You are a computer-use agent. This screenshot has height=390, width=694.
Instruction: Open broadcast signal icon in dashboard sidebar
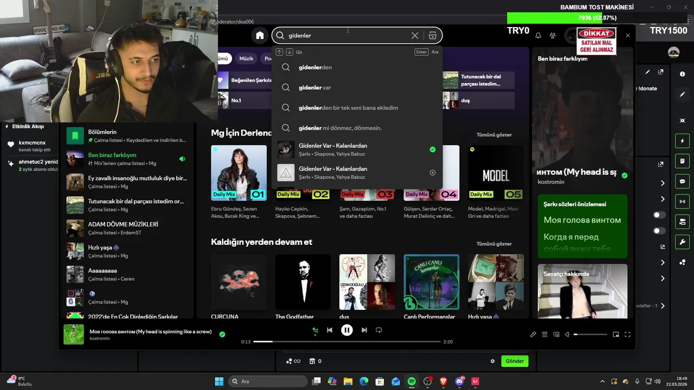(x=682, y=201)
